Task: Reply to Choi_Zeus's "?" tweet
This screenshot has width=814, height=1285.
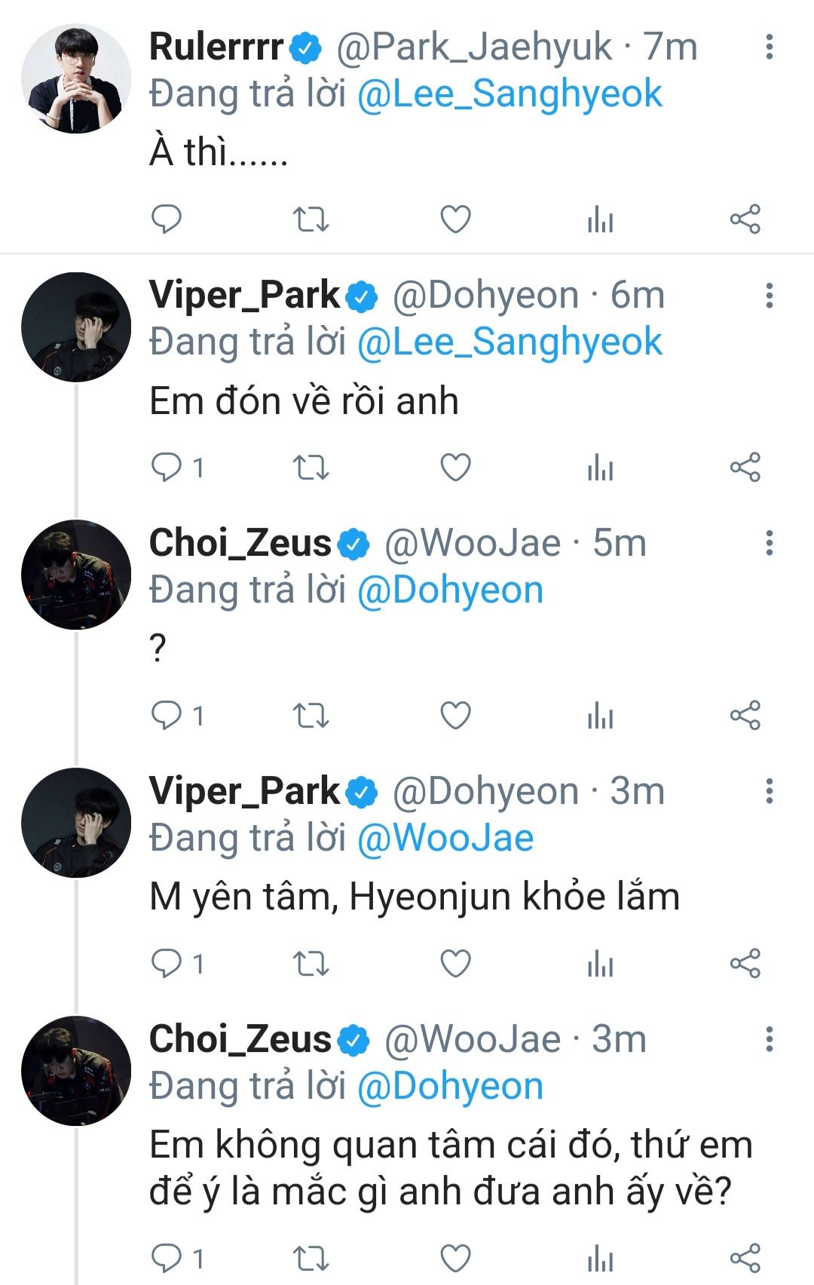Action: coord(167,716)
